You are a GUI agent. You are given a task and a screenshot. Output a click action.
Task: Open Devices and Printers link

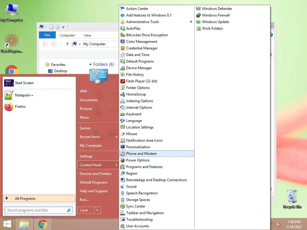tap(96, 174)
